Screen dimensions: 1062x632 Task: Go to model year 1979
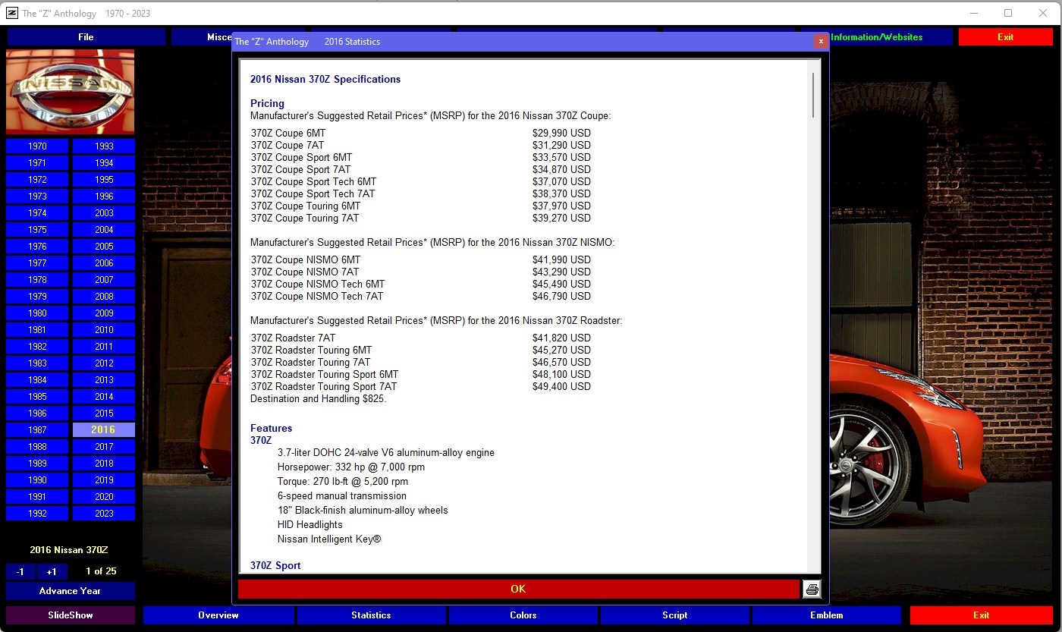pos(37,297)
